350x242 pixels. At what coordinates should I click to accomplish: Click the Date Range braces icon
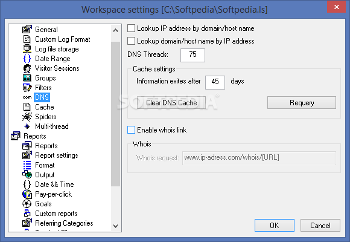tap(27, 59)
